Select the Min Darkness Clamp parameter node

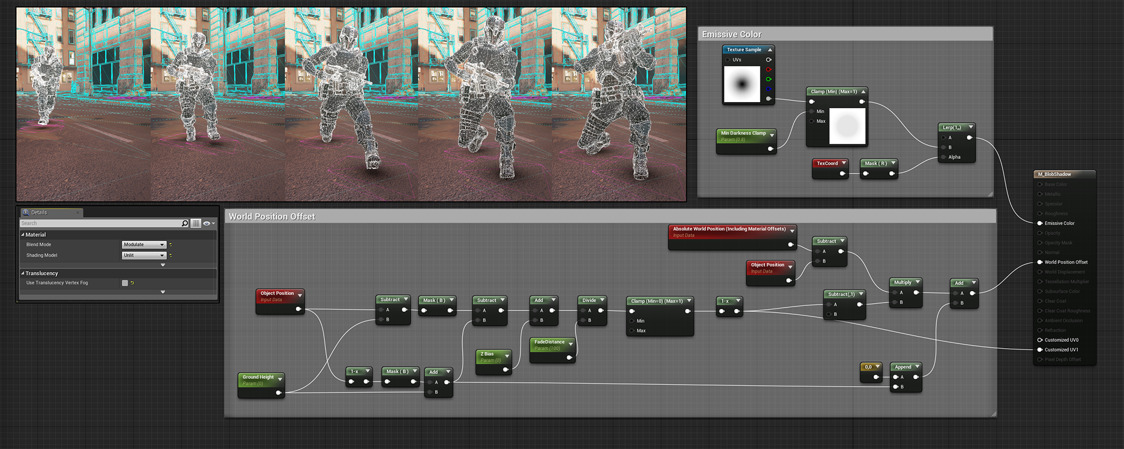pos(743,134)
